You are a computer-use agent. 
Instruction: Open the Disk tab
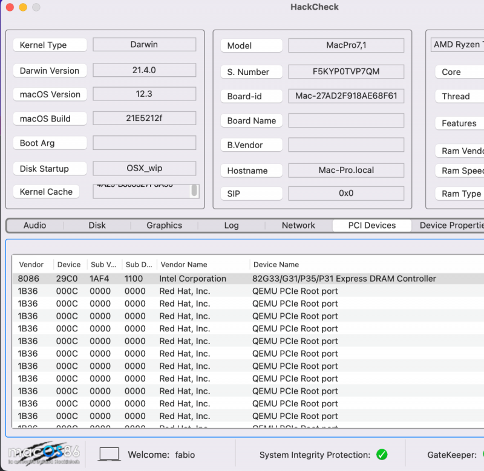pyautogui.click(x=97, y=226)
